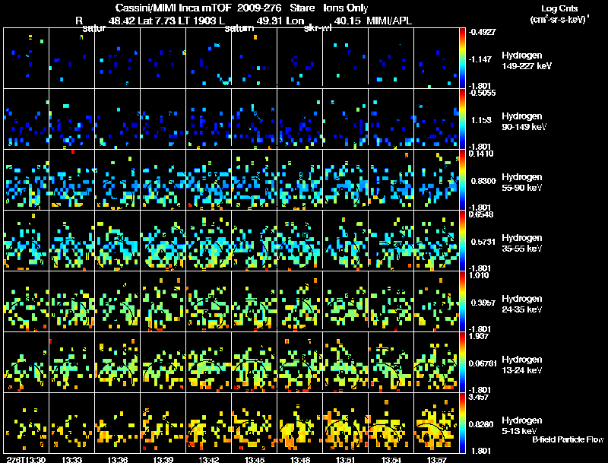The width and height of the screenshot is (608, 463).
Task: Click the '49.31' L-value text
Action: 270,21
